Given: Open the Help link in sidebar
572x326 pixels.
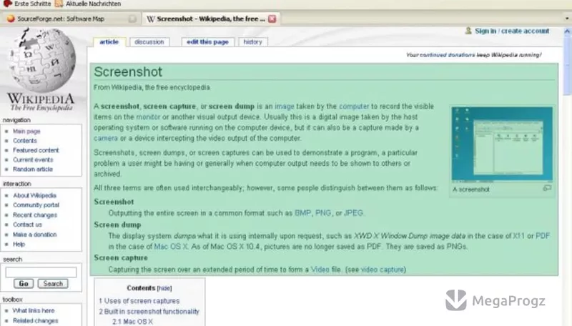Looking at the screenshot, I should coord(19,244).
